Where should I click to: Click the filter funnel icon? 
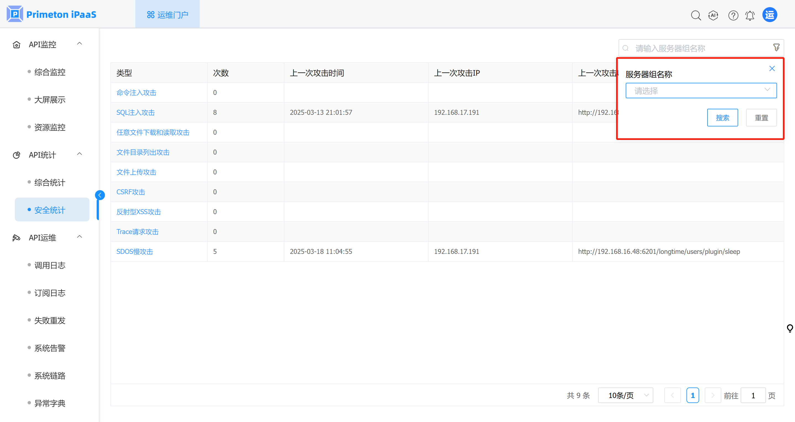(x=776, y=48)
